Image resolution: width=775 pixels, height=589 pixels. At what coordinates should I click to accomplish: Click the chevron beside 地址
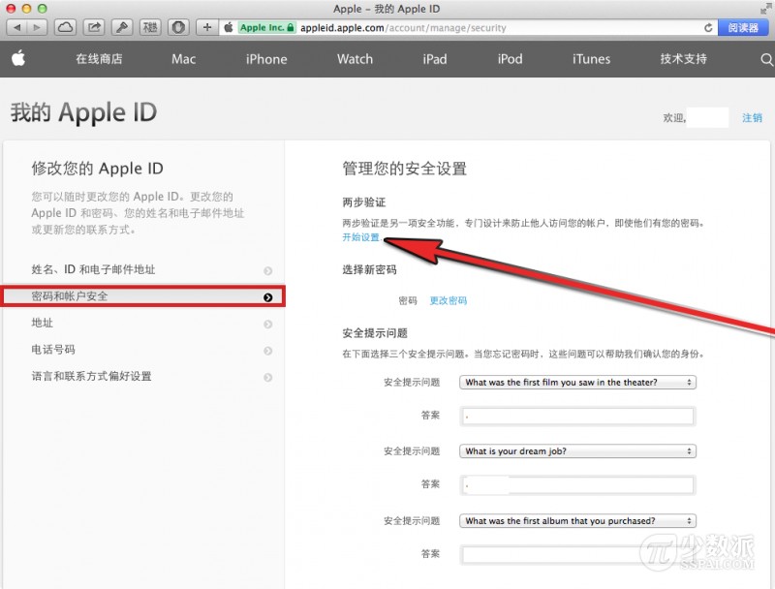[x=268, y=325]
